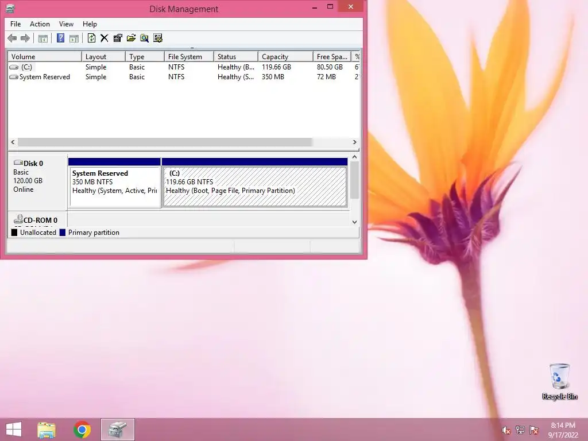Viewport: 588px width, 441px height.
Task: Click the blue Primary partition legend swatch
Action: coord(62,233)
